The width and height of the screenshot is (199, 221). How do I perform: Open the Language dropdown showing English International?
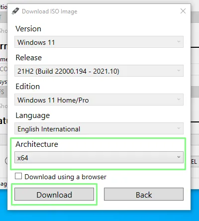99,128
